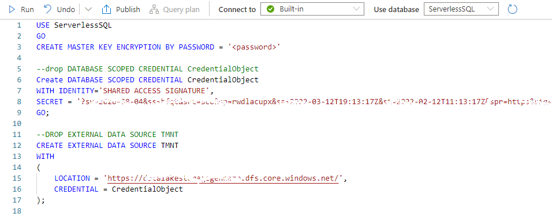Click the closing parenthesis on line 17
This screenshot has height=221, width=552.
click(38, 200)
